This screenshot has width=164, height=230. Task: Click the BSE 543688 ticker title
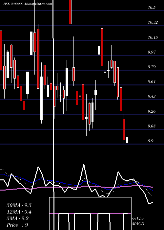tap(13, 4)
